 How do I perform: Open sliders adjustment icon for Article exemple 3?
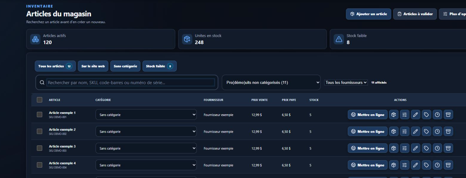[x=405, y=148]
